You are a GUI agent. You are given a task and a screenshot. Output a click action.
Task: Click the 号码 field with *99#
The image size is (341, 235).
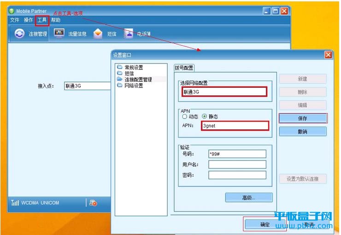click(237, 154)
